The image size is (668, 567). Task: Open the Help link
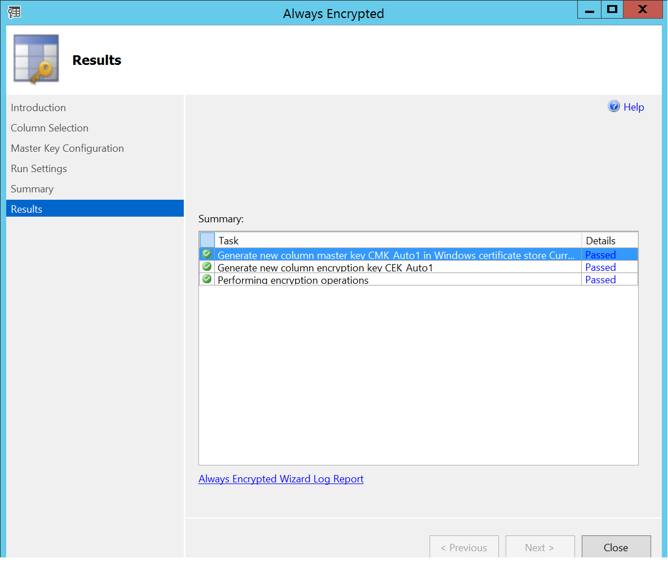click(634, 107)
